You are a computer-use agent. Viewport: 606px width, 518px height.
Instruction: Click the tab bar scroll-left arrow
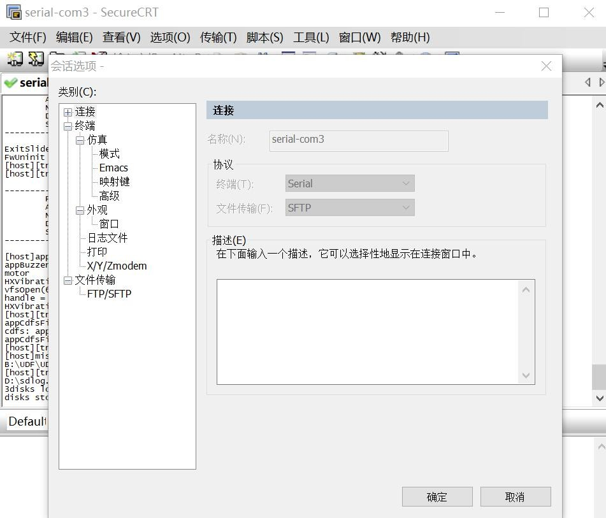pos(588,82)
